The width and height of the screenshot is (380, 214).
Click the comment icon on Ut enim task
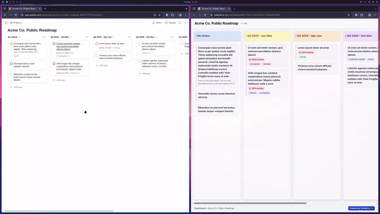click(71, 53)
